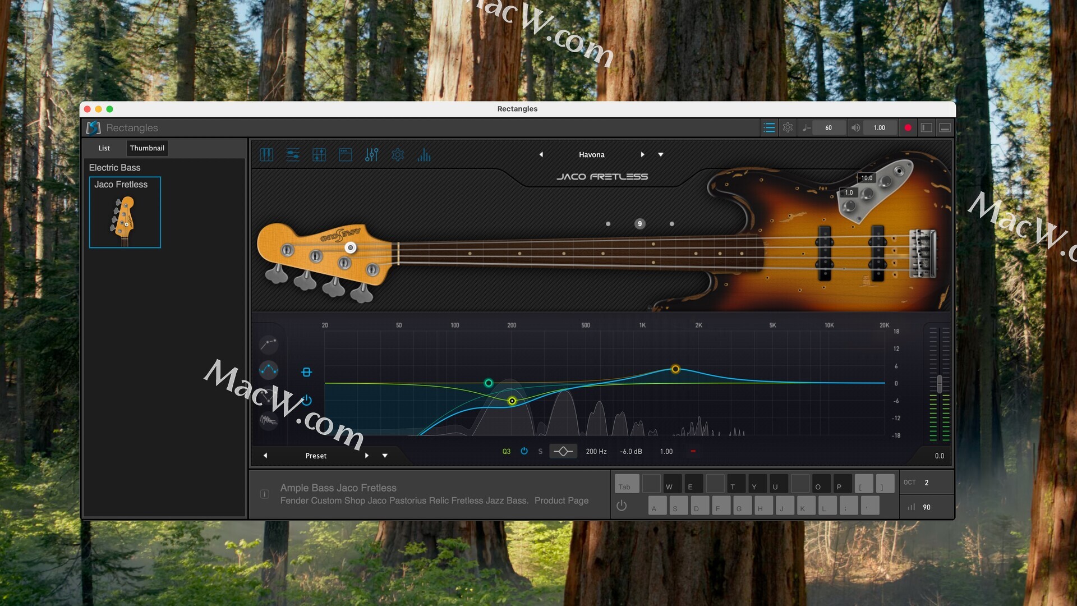This screenshot has height=606, width=1077.
Task: Click the blue link bands icon
Action: (306, 372)
